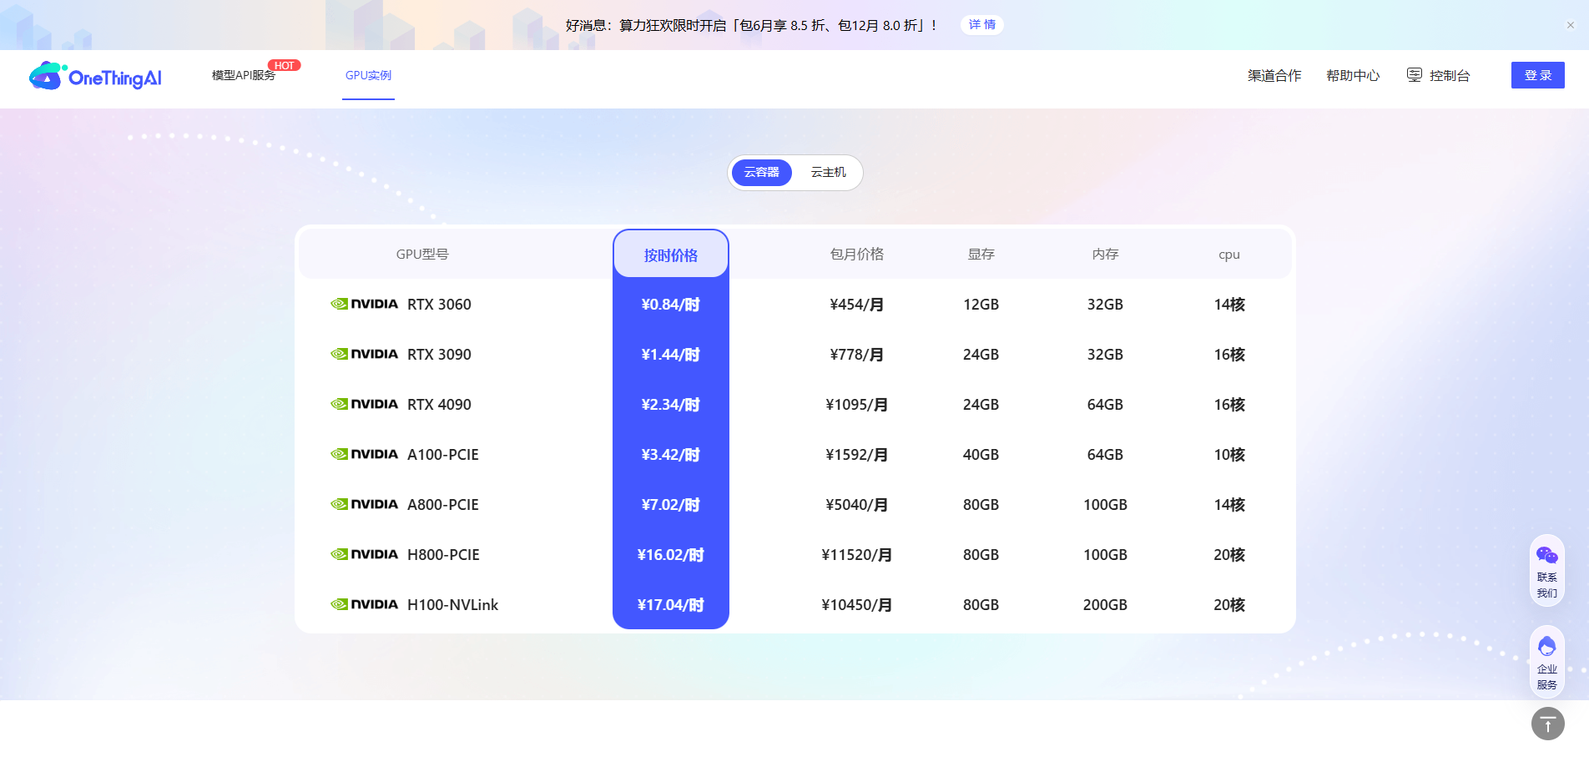Select the H800-PCIE model name
This screenshot has height=782, width=1589.
coord(443,555)
